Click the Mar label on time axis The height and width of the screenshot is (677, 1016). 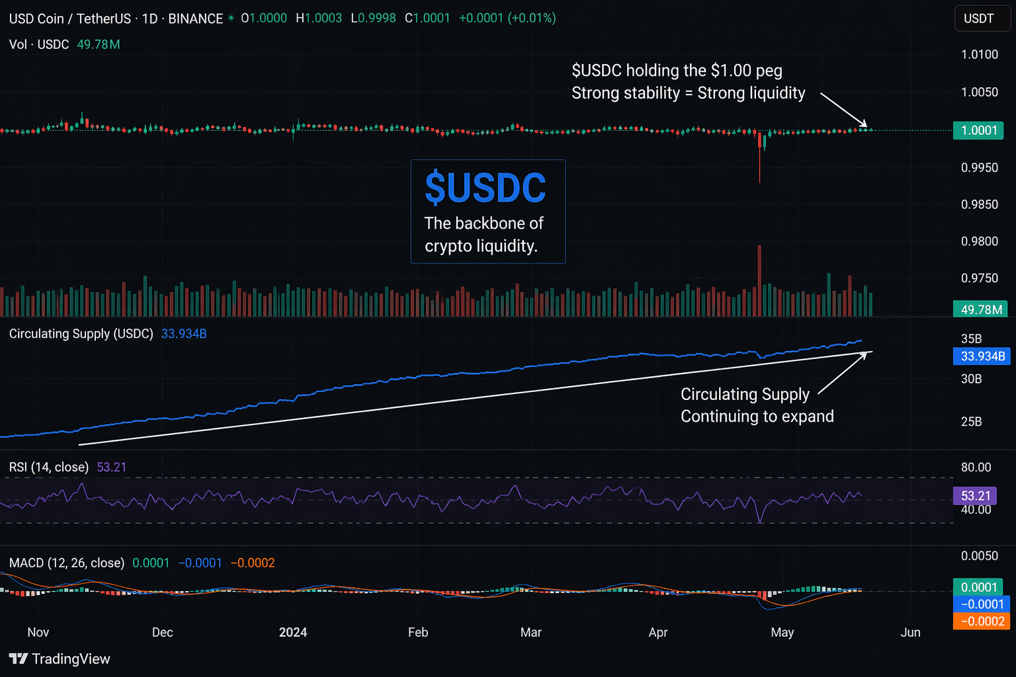pyautogui.click(x=531, y=633)
